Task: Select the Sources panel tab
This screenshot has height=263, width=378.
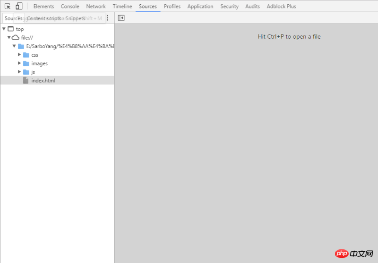Action: (148, 6)
